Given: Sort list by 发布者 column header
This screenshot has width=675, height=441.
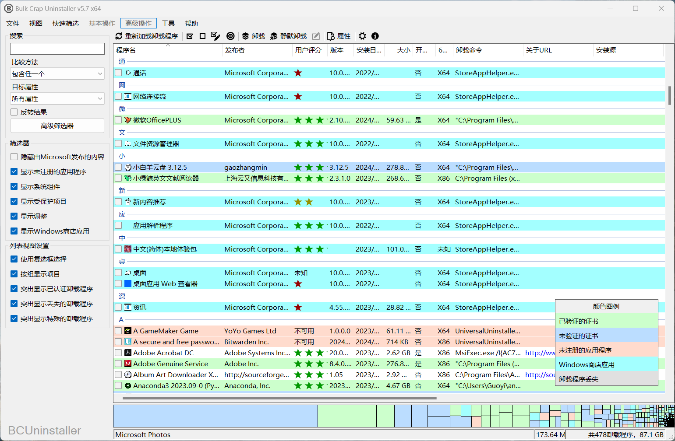Looking at the screenshot, I should (x=257, y=50).
